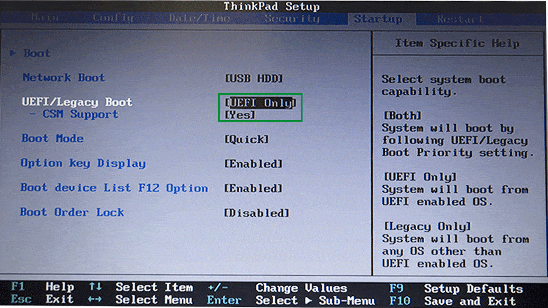Image resolution: width=548 pixels, height=308 pixels.
Task: Select the Boot Mode label
Action: (52, 139)
